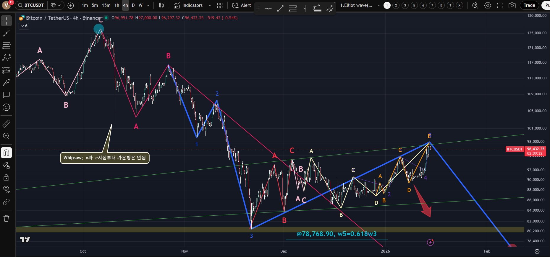Open the layout grid selector

pos(220,5)
